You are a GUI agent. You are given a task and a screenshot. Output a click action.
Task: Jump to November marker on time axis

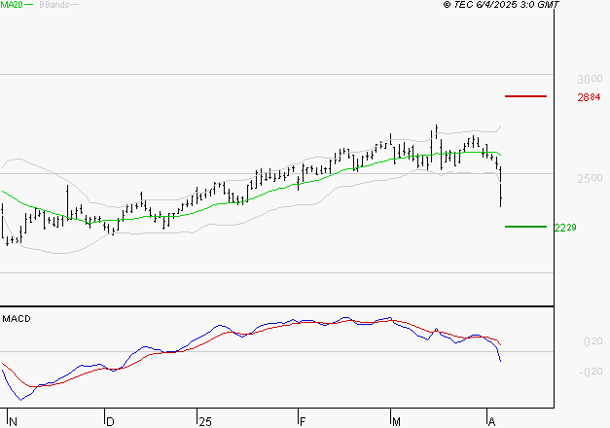click(12, 421)
